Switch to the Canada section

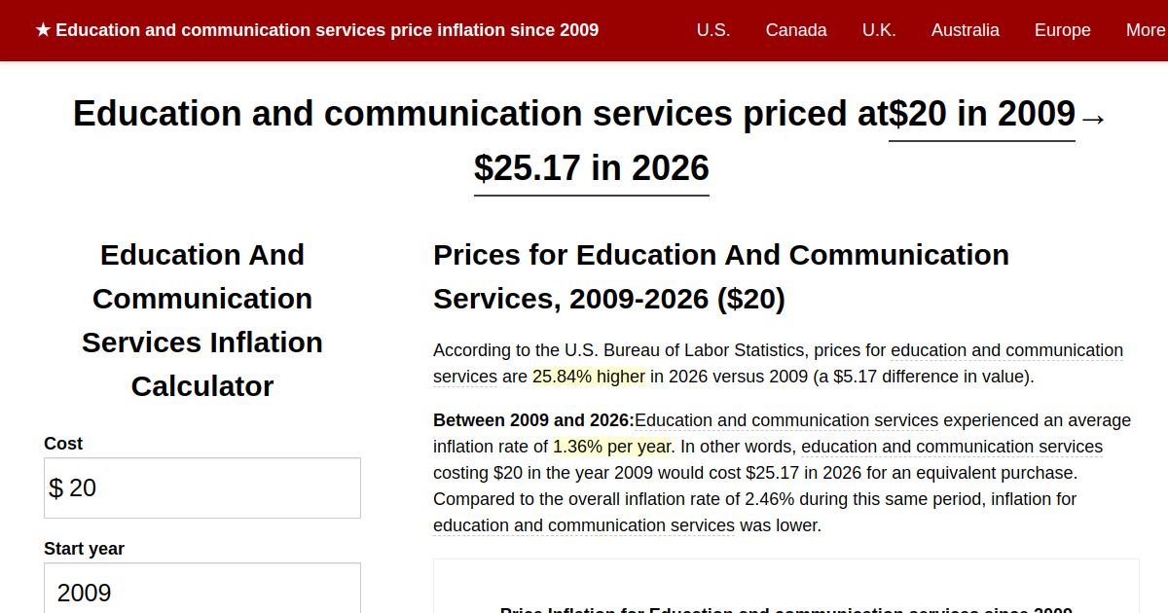[796, 30]
